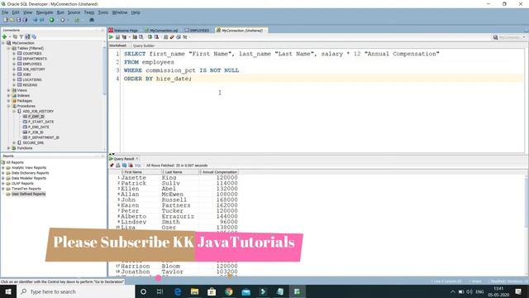Switch to the Query Builder tab

144,46
